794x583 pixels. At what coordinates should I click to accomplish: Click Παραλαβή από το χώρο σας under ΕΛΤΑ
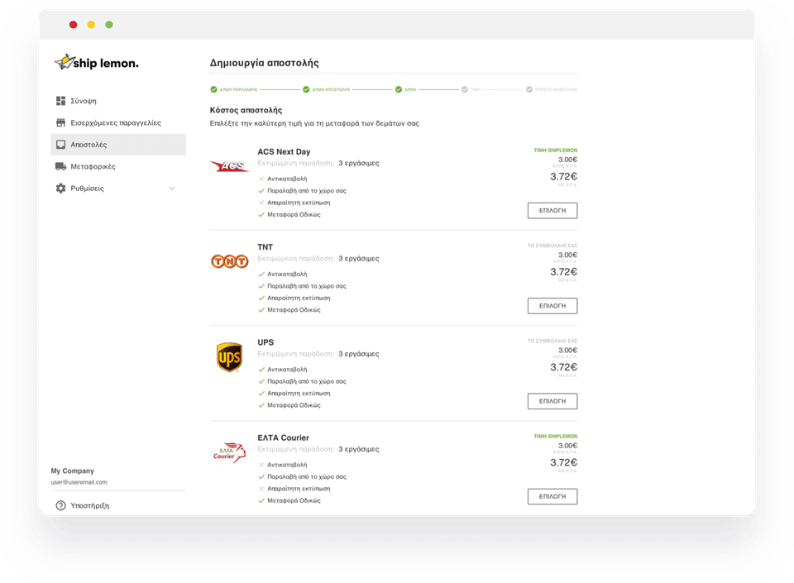tap(307, 476)
